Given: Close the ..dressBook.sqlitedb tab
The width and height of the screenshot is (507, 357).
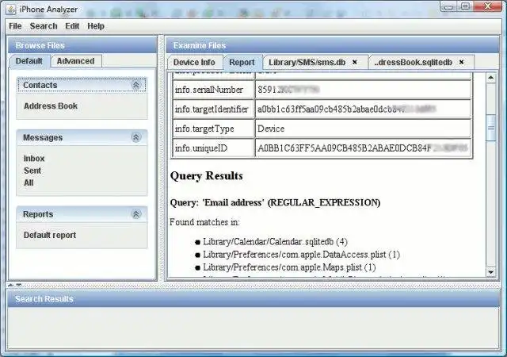Looking at the screenshot, I should tap(461, 62).
